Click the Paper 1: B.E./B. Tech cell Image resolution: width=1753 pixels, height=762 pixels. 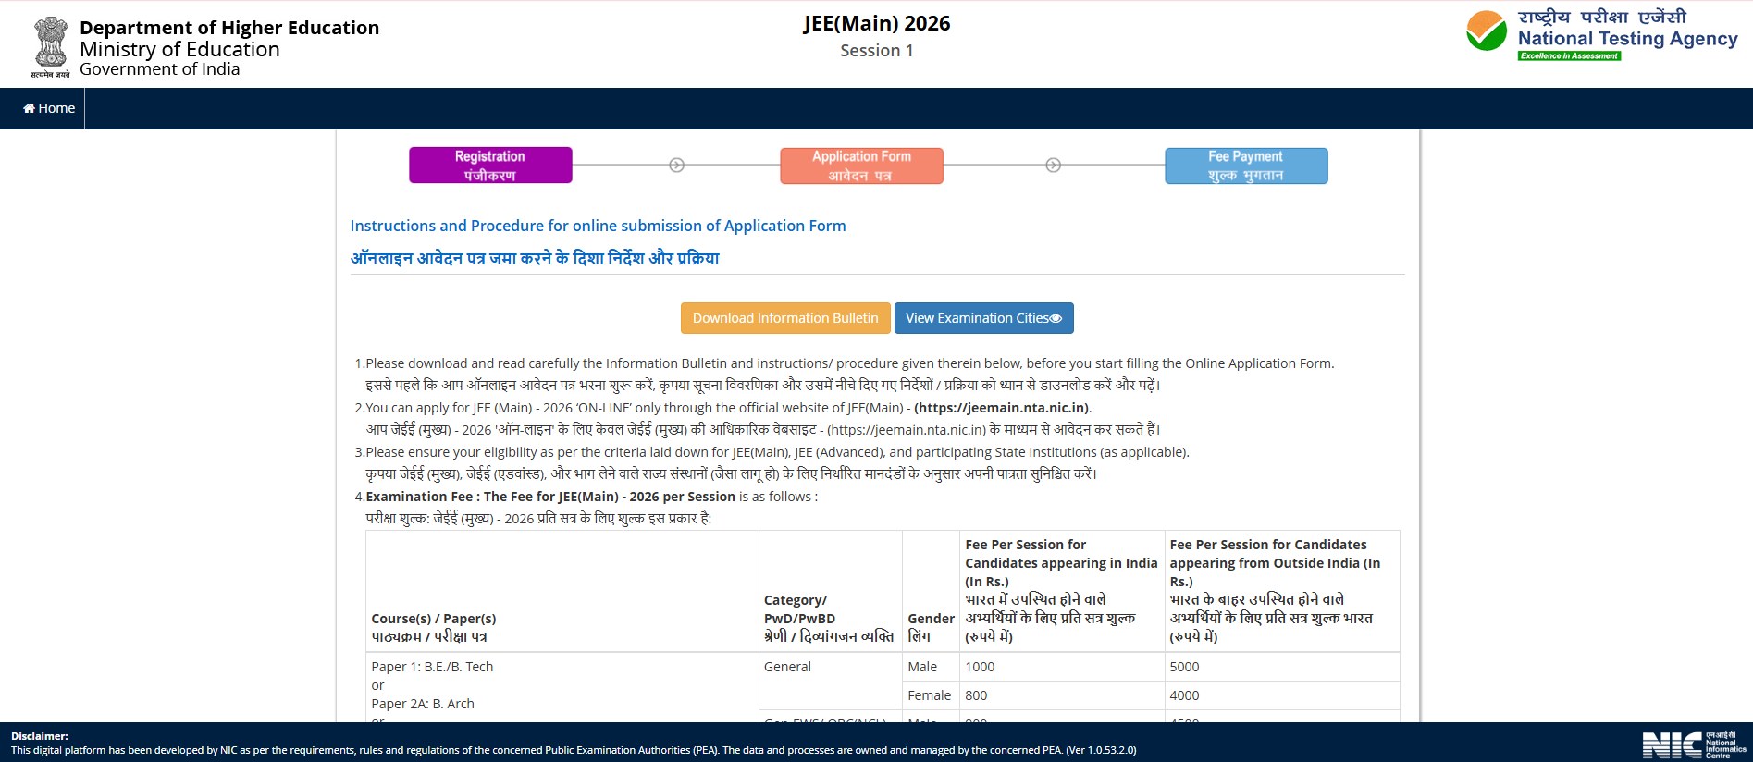[x=432, y=667]
